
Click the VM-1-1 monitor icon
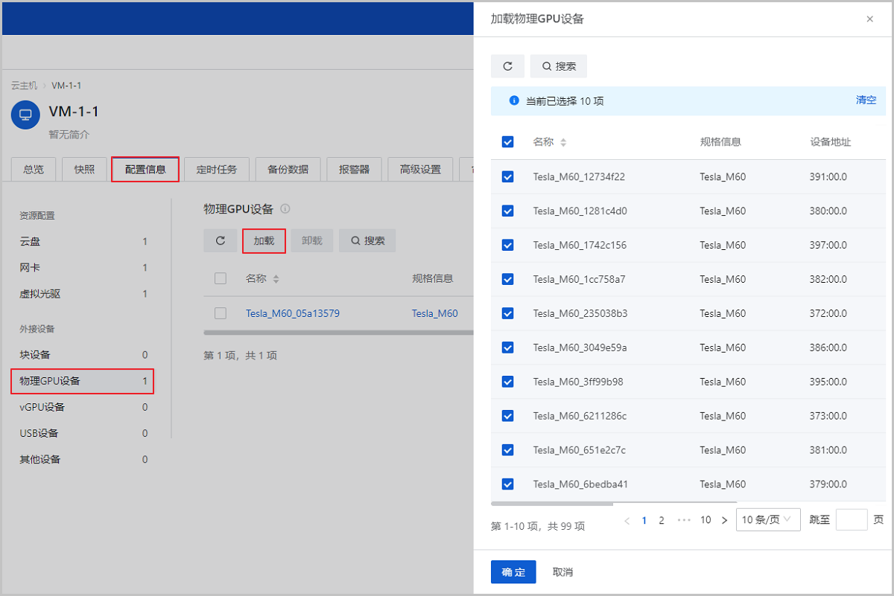pyautogui.click(x=25, y=115)
